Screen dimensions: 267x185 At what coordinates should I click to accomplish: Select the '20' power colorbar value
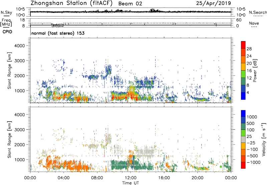pos(249,63)
